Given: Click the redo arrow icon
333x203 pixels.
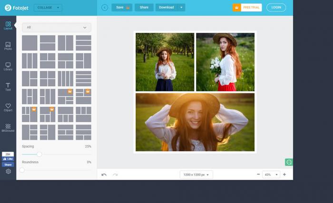Looking at the screenshot, I should 115,175.
